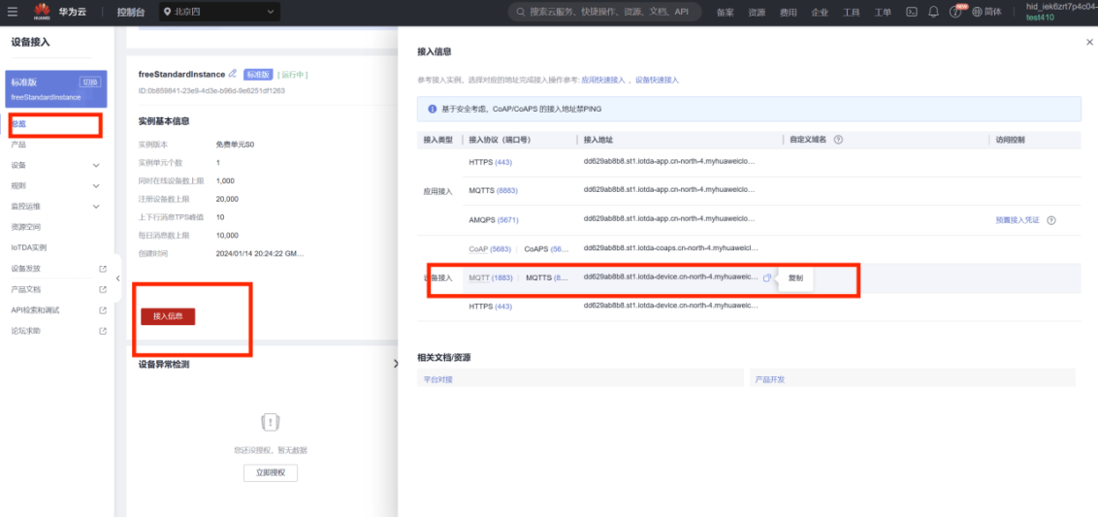Open 设备发放 in the sidebar

26,269
